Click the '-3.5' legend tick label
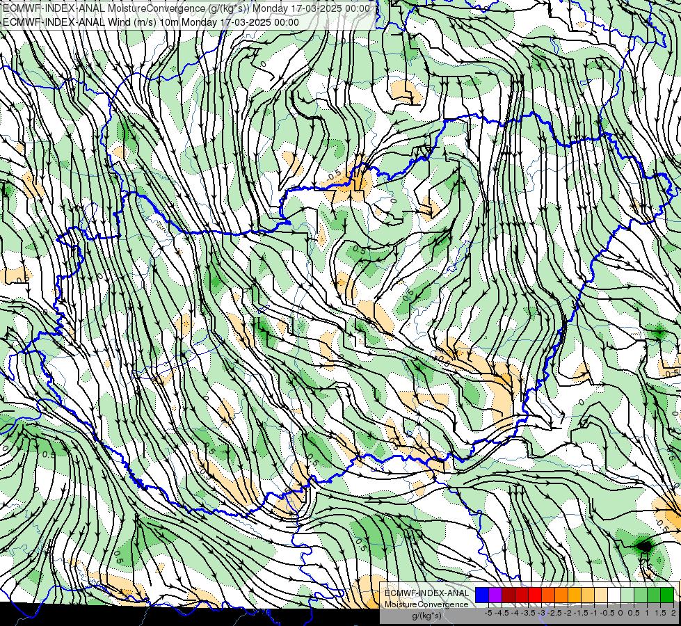The height and width of the screenshot is (626, 681). pyautogui.click(x=529, y=613)
